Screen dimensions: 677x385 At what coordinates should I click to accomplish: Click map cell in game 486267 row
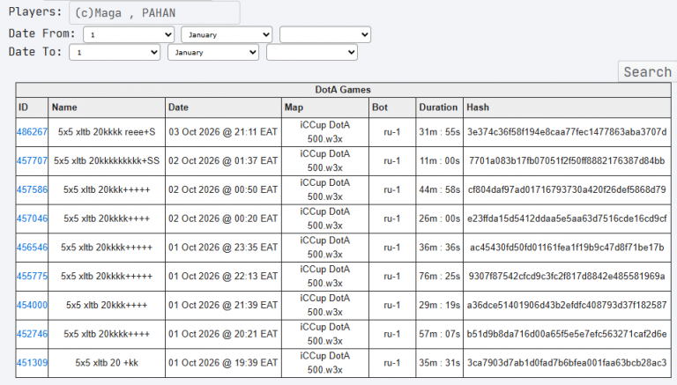(325, 131)
